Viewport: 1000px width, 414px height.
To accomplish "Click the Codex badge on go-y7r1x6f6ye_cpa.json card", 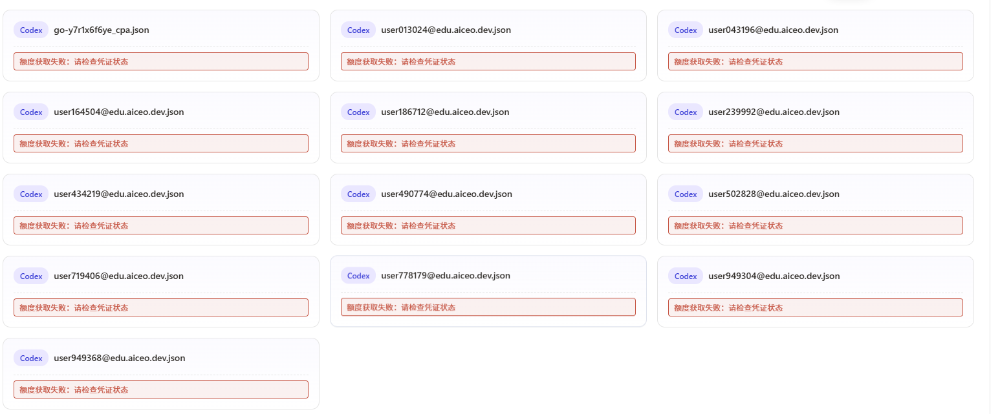I will pyautogui.click(x=31, y=30).
